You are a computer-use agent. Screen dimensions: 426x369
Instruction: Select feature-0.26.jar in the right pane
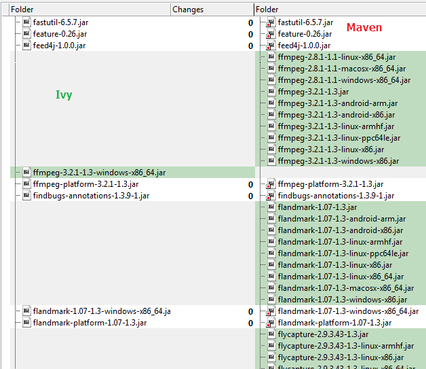pyautogui.click(x=305, y=34)
